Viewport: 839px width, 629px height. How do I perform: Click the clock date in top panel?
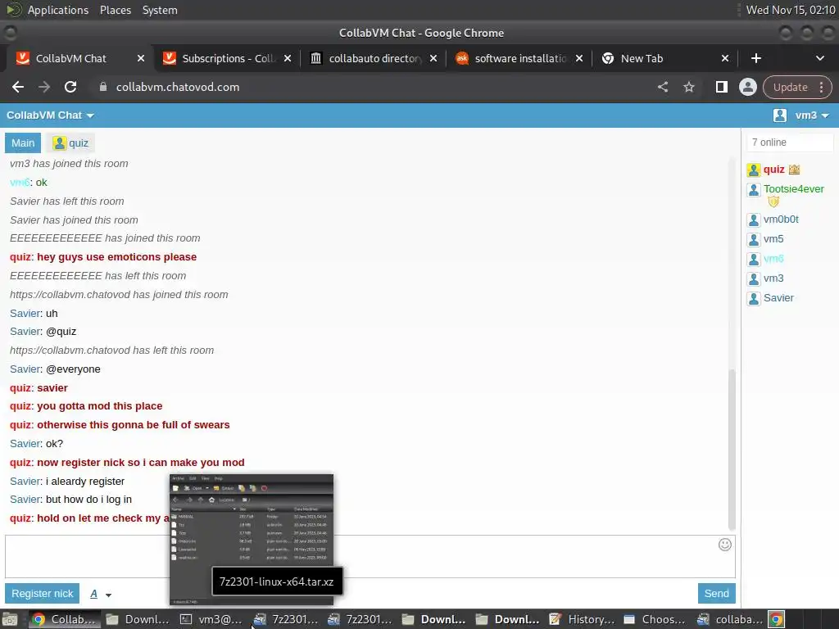[791, 10]
